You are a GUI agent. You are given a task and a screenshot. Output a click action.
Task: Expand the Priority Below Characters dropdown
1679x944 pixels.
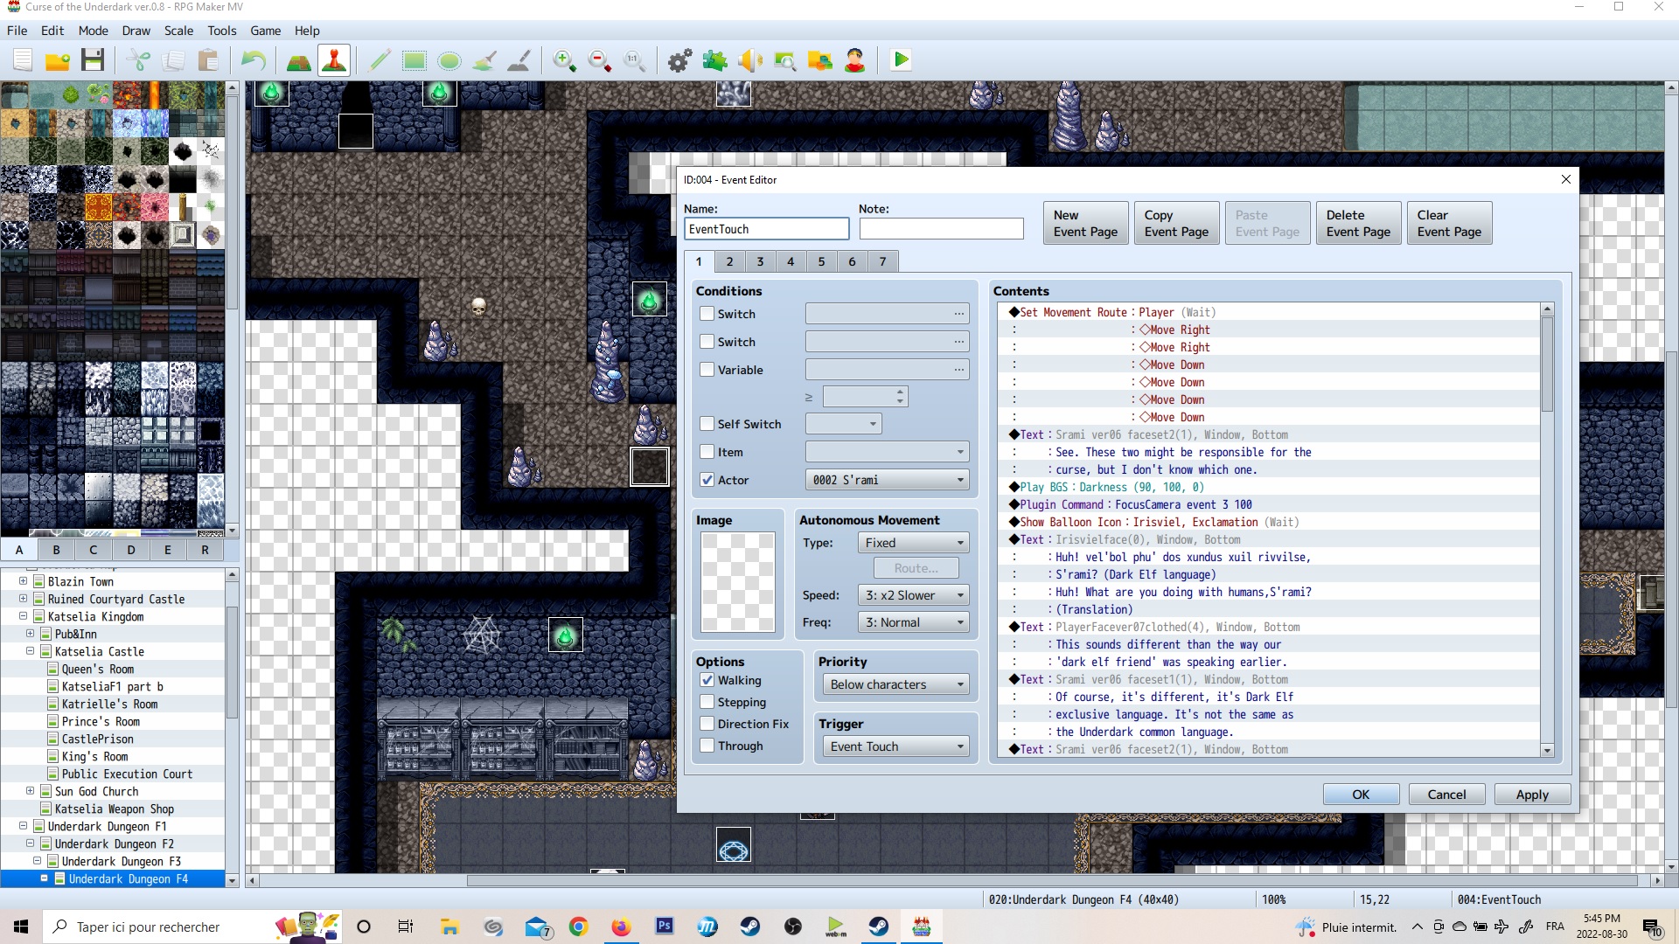coord(958,684)
